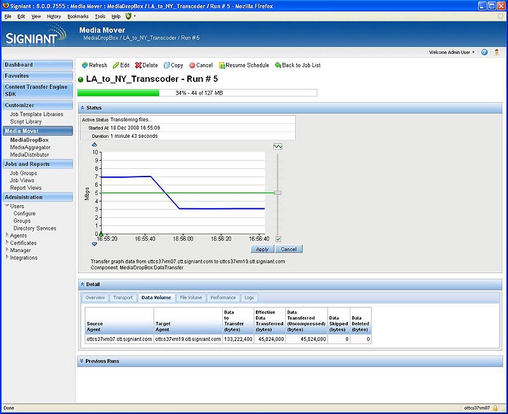Screen dimensions: 508x414
Task: Open the Groups link under Users
Action: (x=22, y=221)
